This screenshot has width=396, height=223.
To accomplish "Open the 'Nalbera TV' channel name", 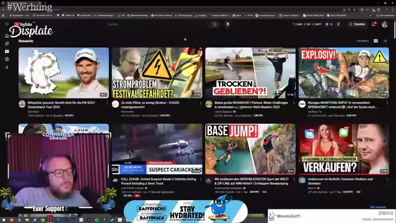I will [x=315, y=111].
